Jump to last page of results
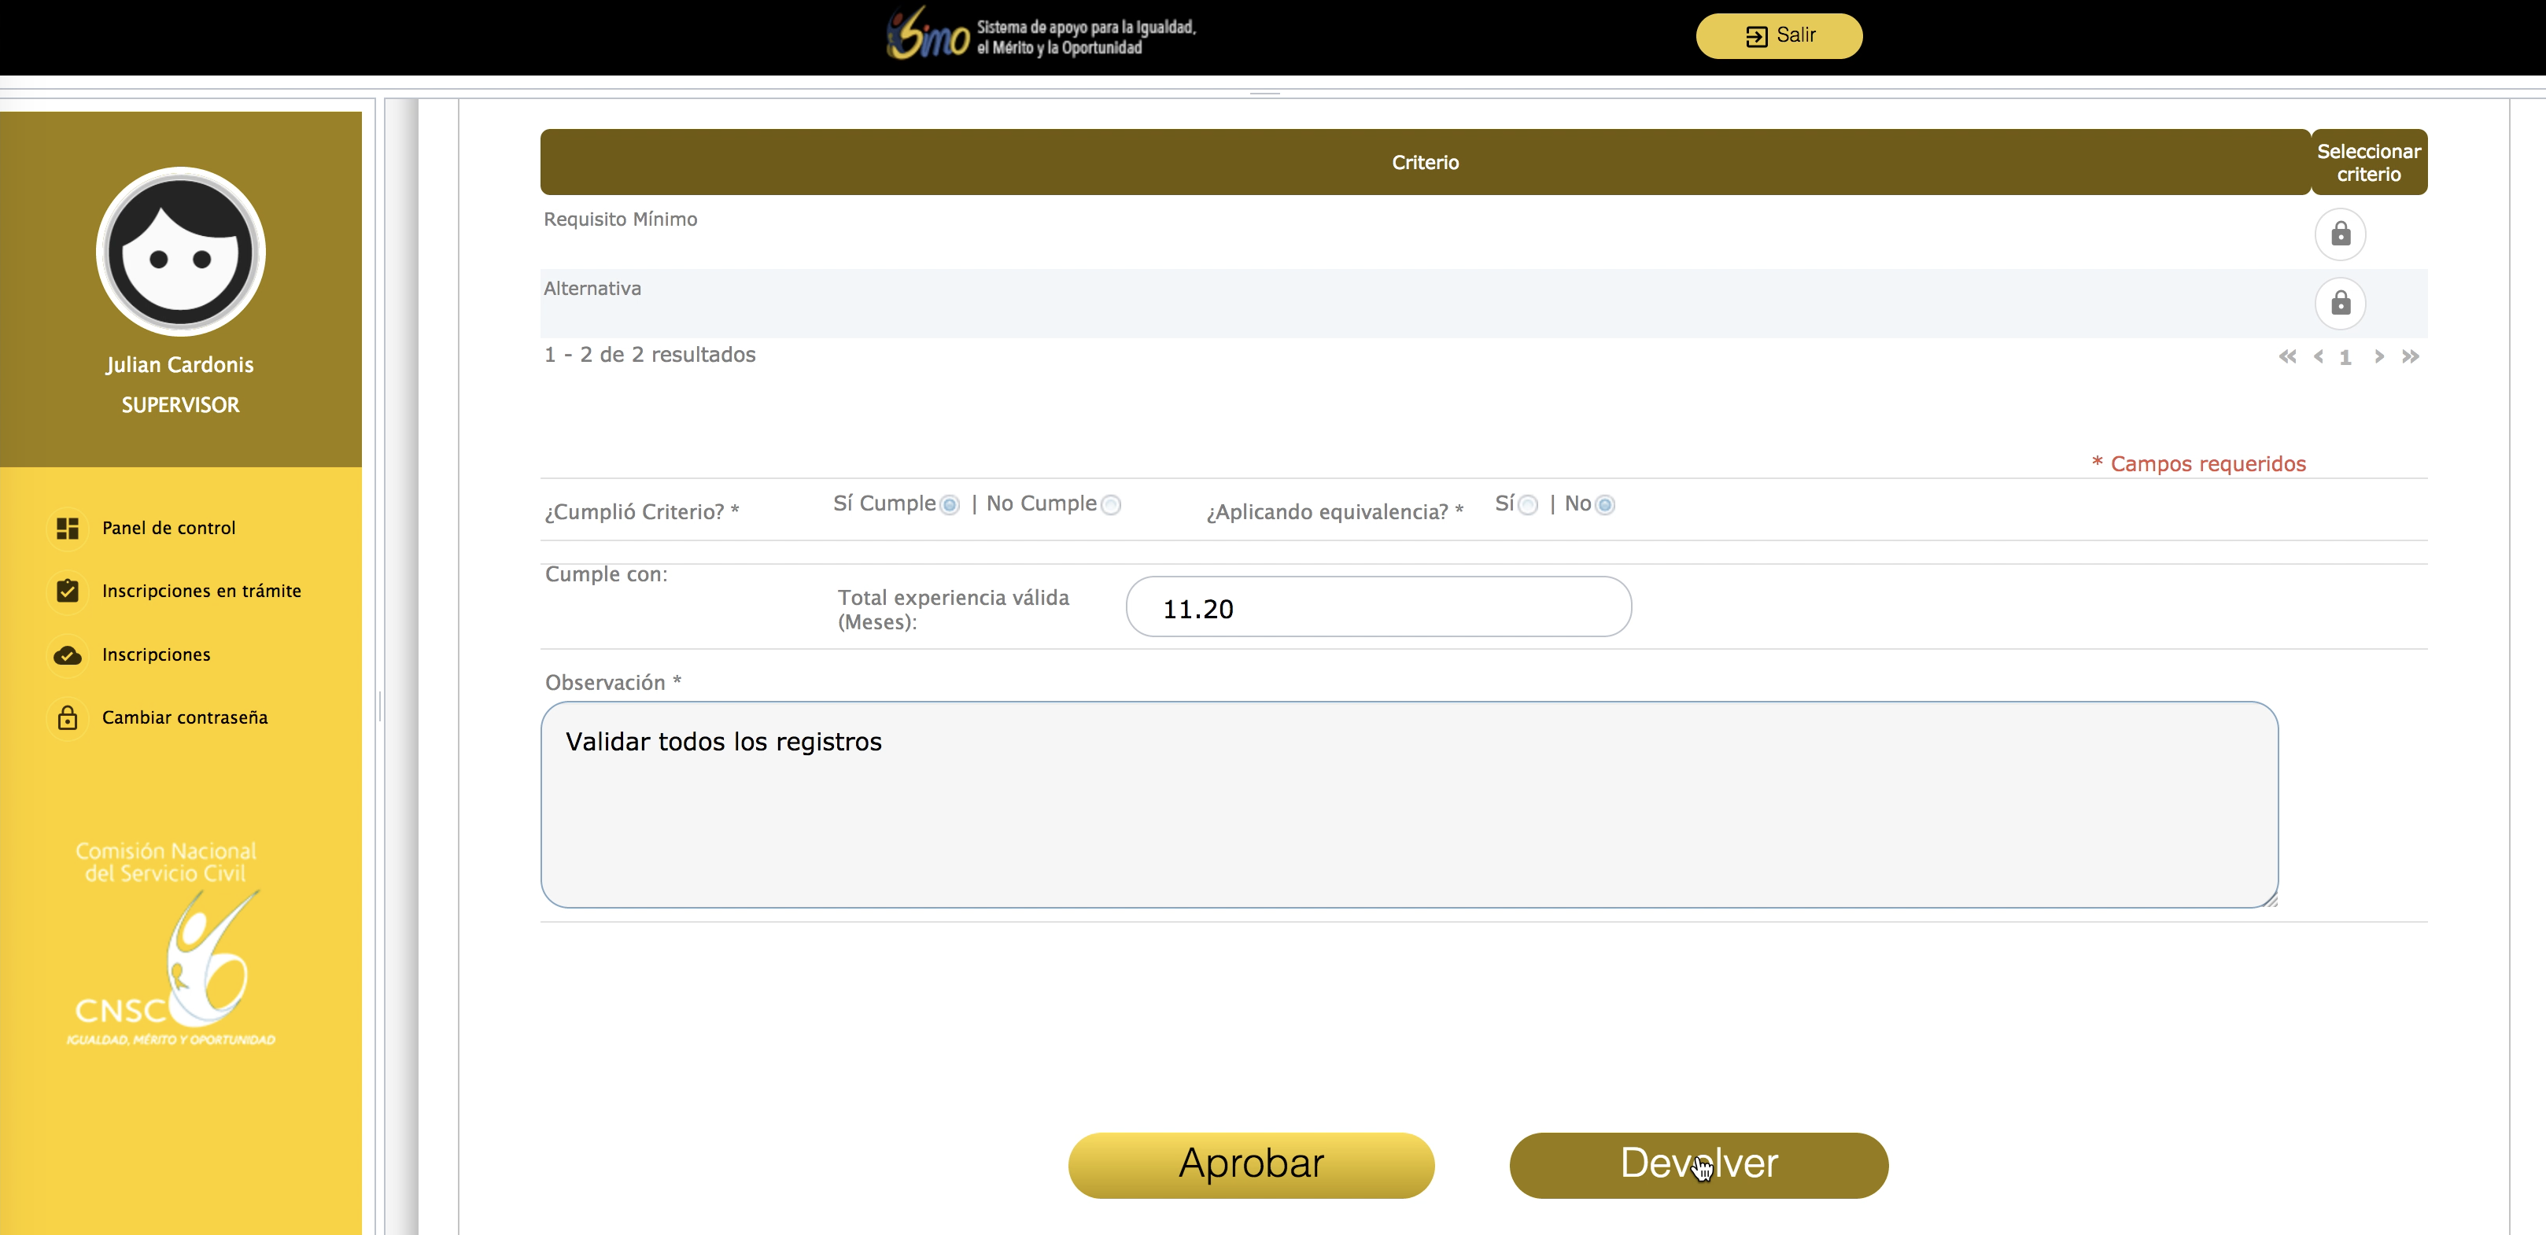 pyautogui.click(x=2411, y=356)
